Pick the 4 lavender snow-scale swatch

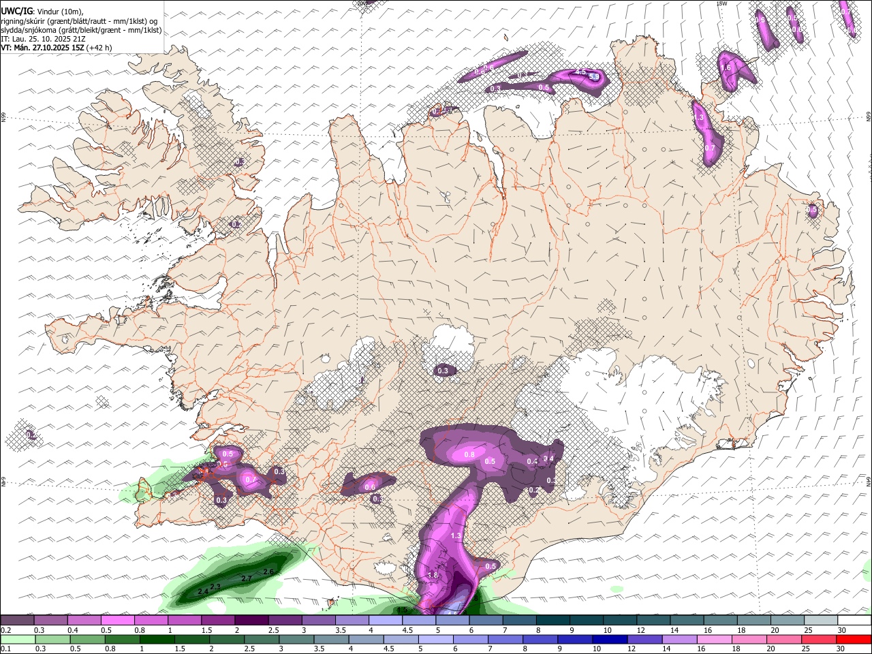point(385,621)
